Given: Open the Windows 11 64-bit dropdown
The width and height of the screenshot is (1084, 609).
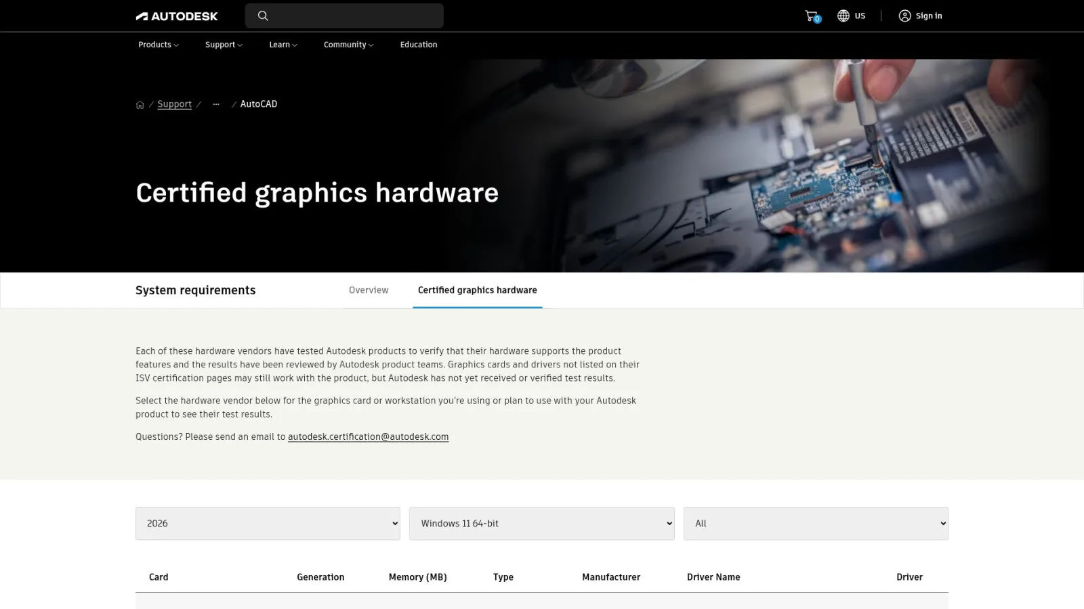Looking at the screenshot, I should (x=542, y=524).
